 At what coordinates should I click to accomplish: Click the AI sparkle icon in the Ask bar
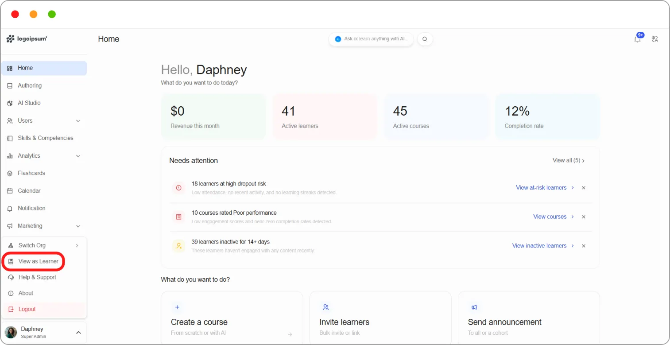coord(338,39)
